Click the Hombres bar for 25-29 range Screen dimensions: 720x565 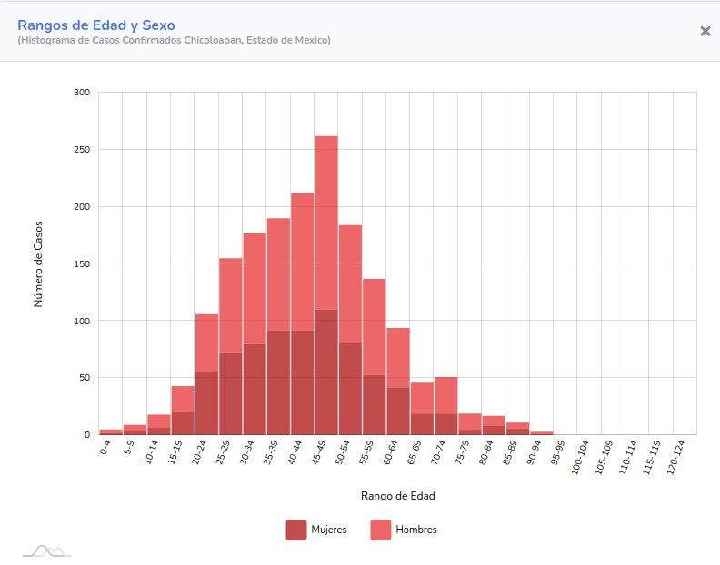pos(231,305)
